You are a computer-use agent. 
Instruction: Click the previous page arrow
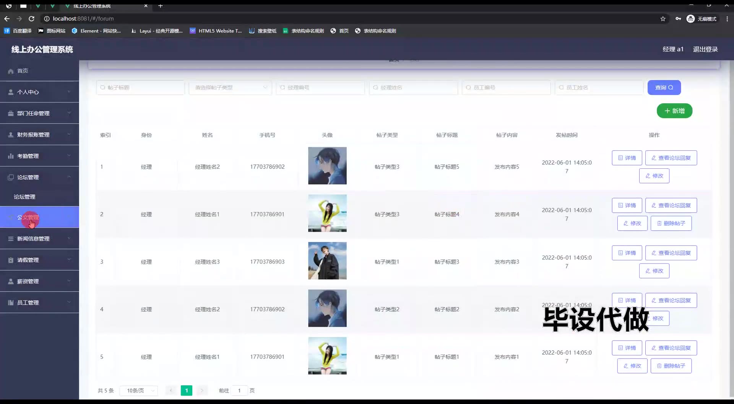pyautogui.click(x=171, y=391)
